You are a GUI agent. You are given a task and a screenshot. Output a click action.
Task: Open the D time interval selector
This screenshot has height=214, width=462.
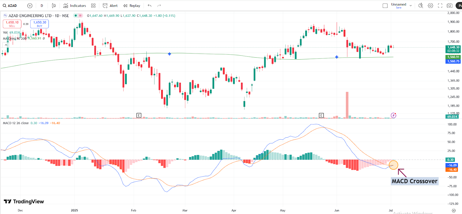click(x=42, y=5)
